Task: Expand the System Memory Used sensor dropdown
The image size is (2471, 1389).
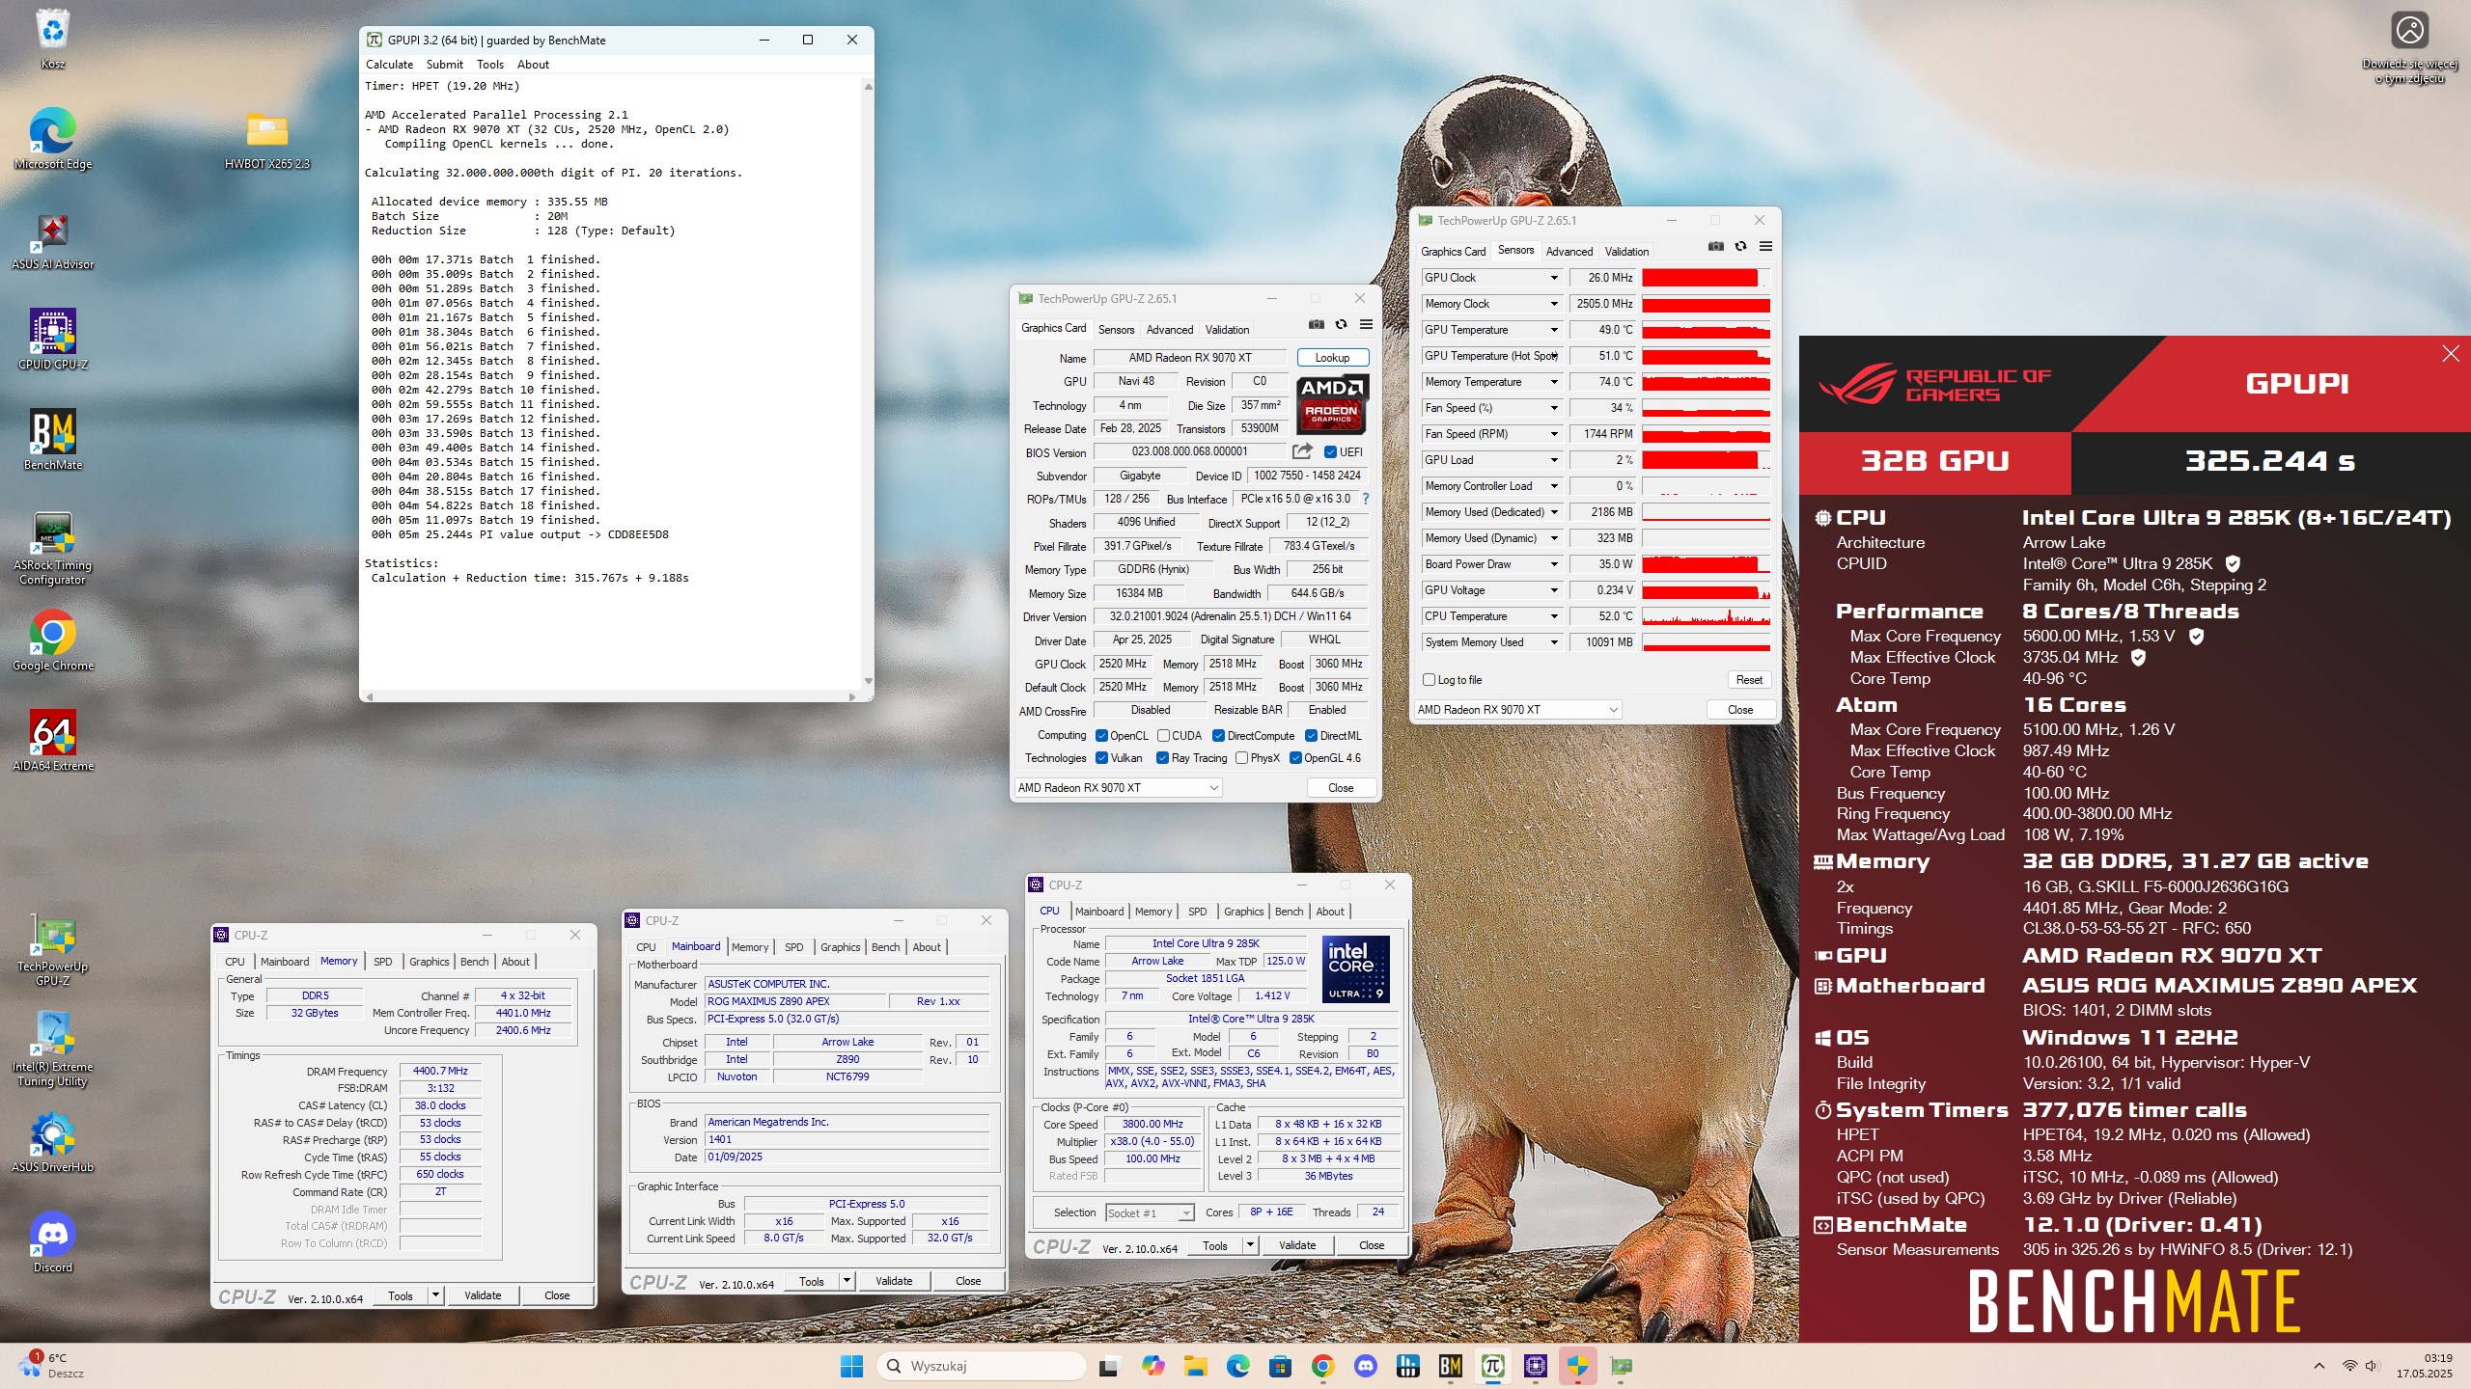Action: pos(1553,642)
